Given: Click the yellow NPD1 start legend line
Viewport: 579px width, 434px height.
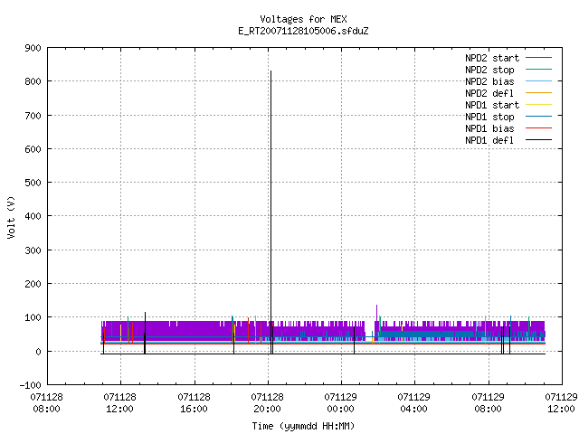Looking at the screenshot, I should point(539,105).
